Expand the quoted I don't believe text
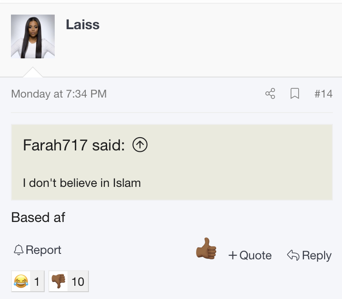Screen dimensions: 342x299 click(x=82, y=183)
